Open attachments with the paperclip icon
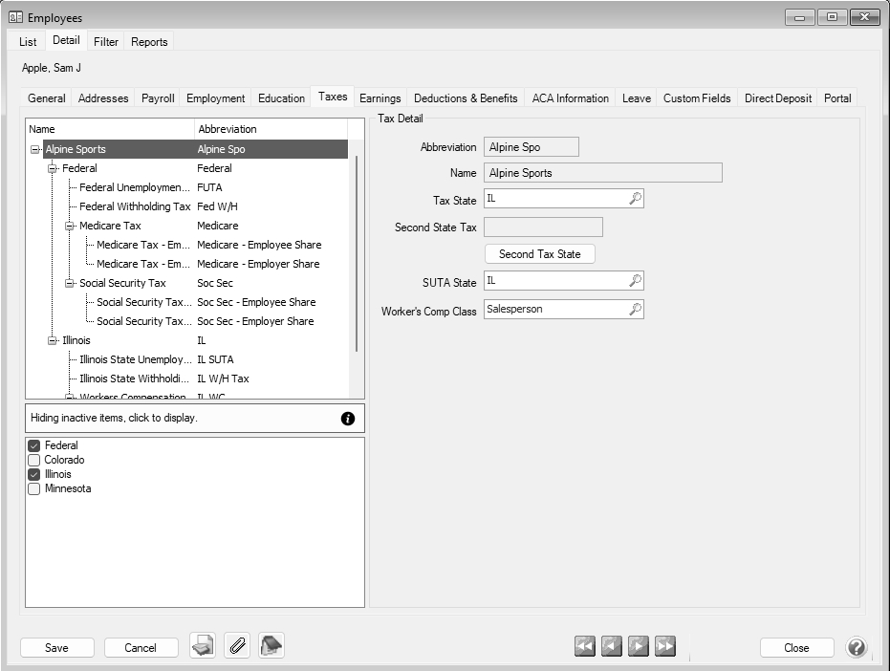Viewport: 890px width, 671px height. (x=237, y=647)
